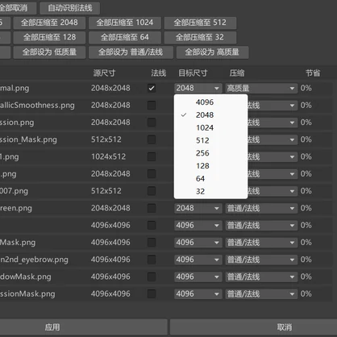Choose 128 in the size dropdown list
Image resolution: width=337 pixels, height=337 pixels.
click(x=210, y=166)
